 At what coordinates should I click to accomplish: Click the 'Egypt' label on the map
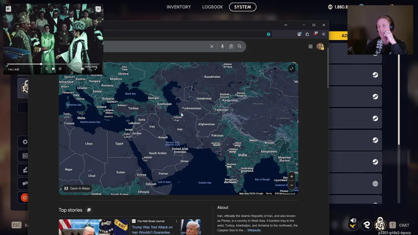click(120, 144)
